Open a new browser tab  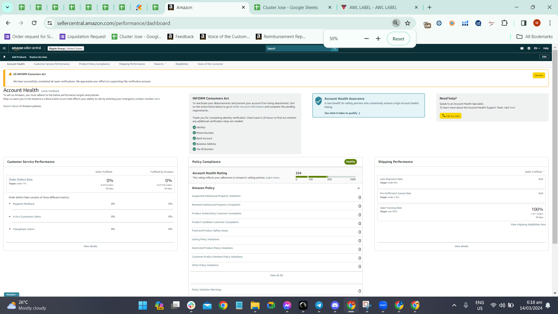(430, 7)
